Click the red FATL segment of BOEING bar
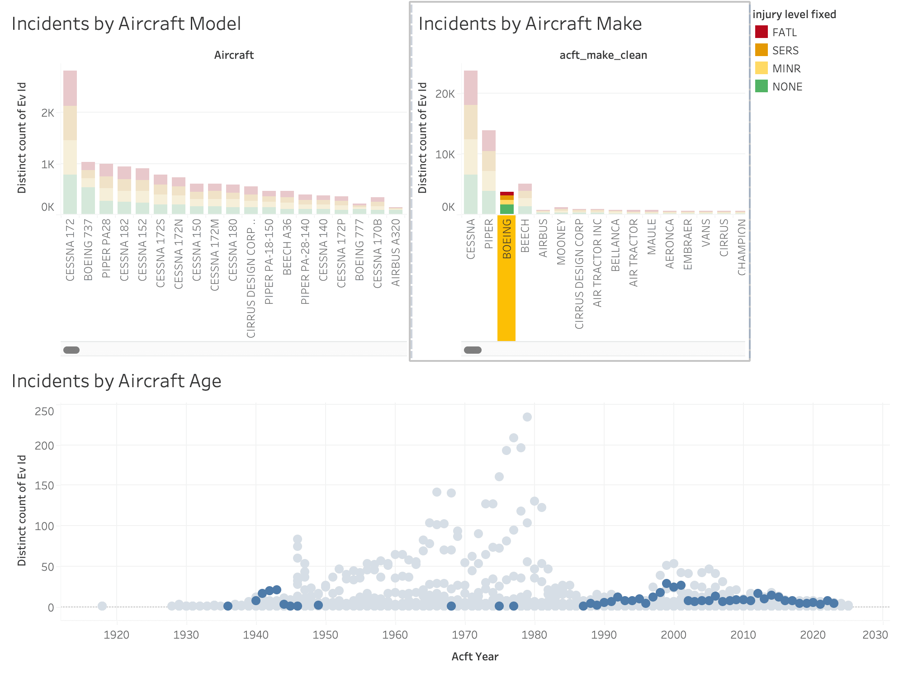This screenshot has width=899, height=673. tap(507, 194)
